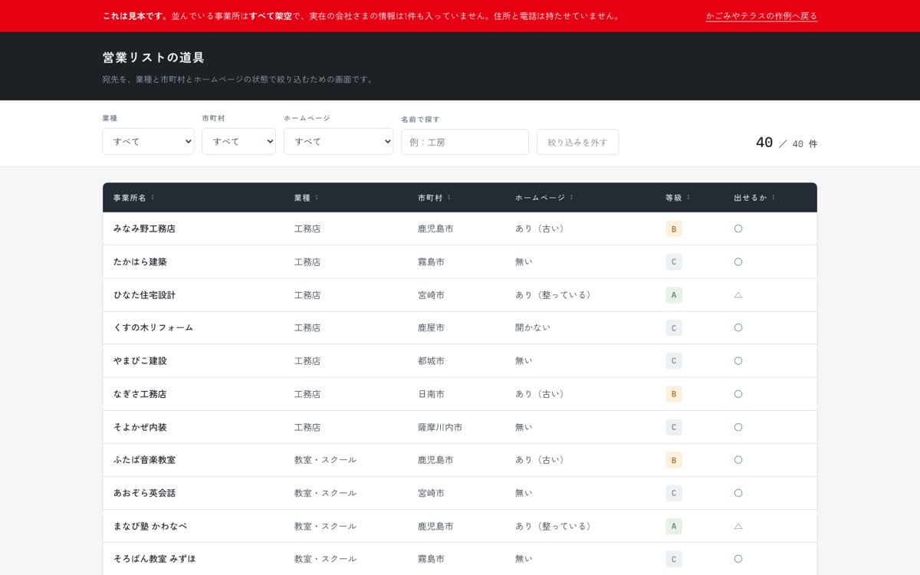
Task: Click grade badge C for やまびこ建設
Action: coord(674,360)
